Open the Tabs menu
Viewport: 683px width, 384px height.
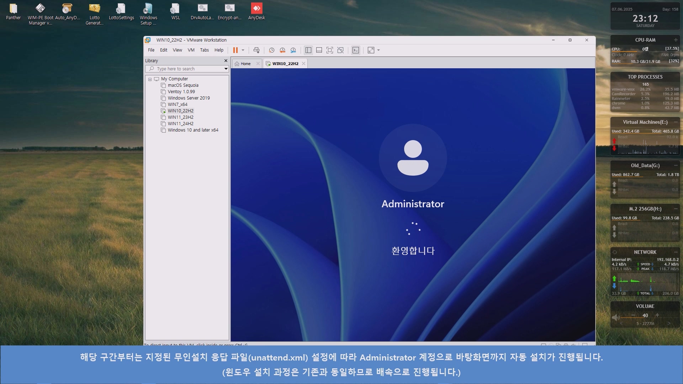pos(205,50)
